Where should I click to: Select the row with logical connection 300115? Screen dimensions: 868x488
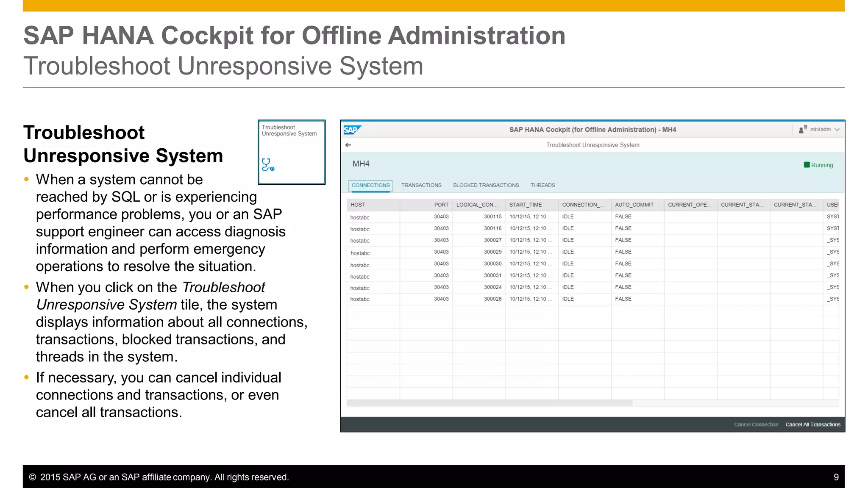[593, 217]
